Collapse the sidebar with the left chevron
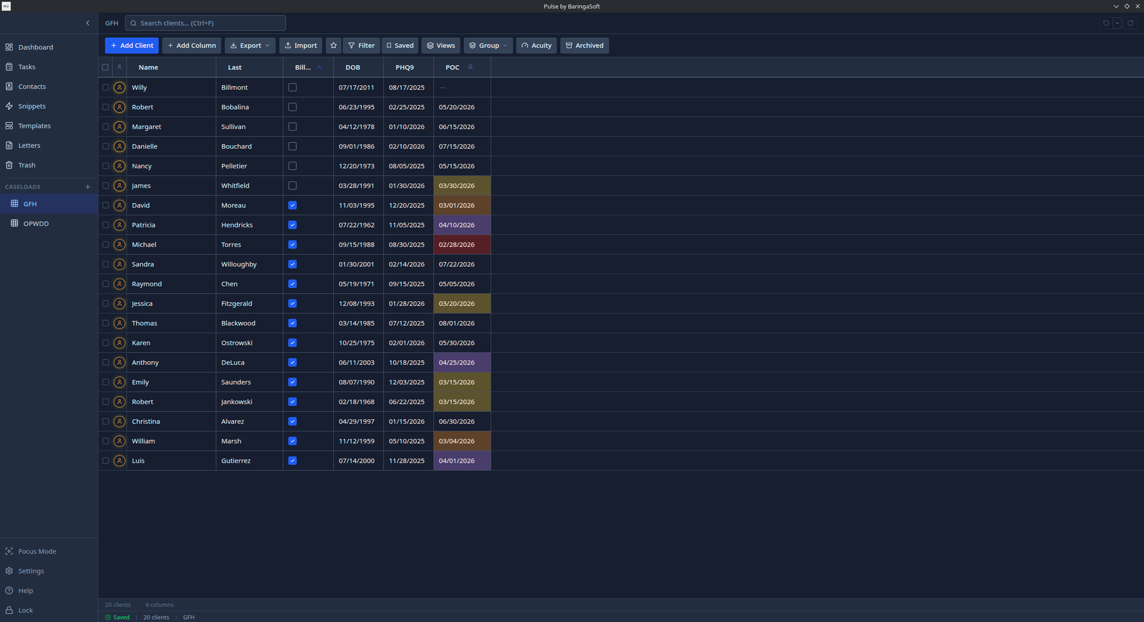 pyautogui.click(x=88, y=23)
